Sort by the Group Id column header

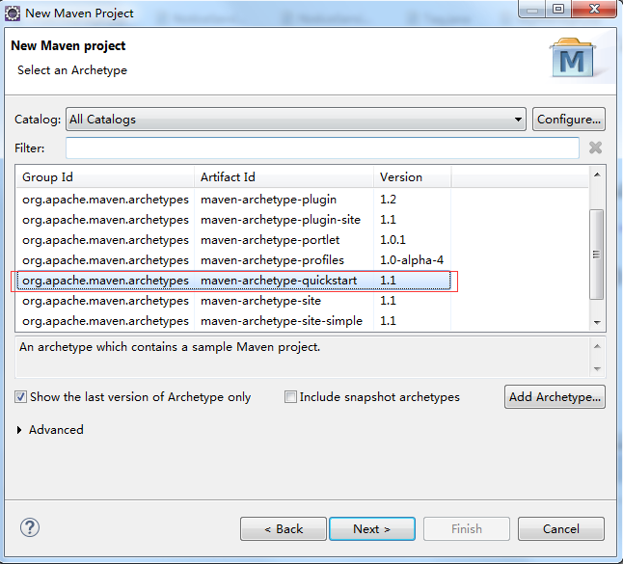point(105,176)
